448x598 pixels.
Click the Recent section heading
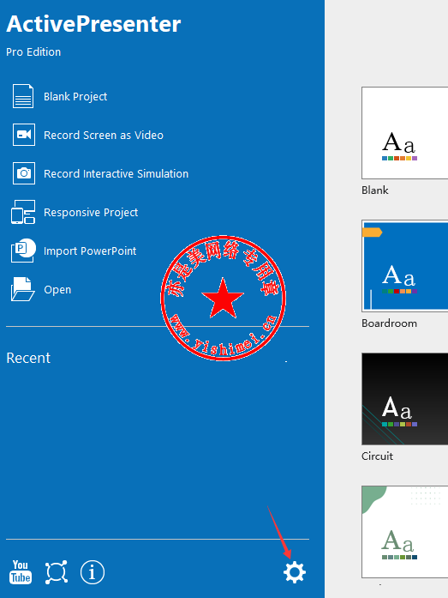(x=28, y=358)
